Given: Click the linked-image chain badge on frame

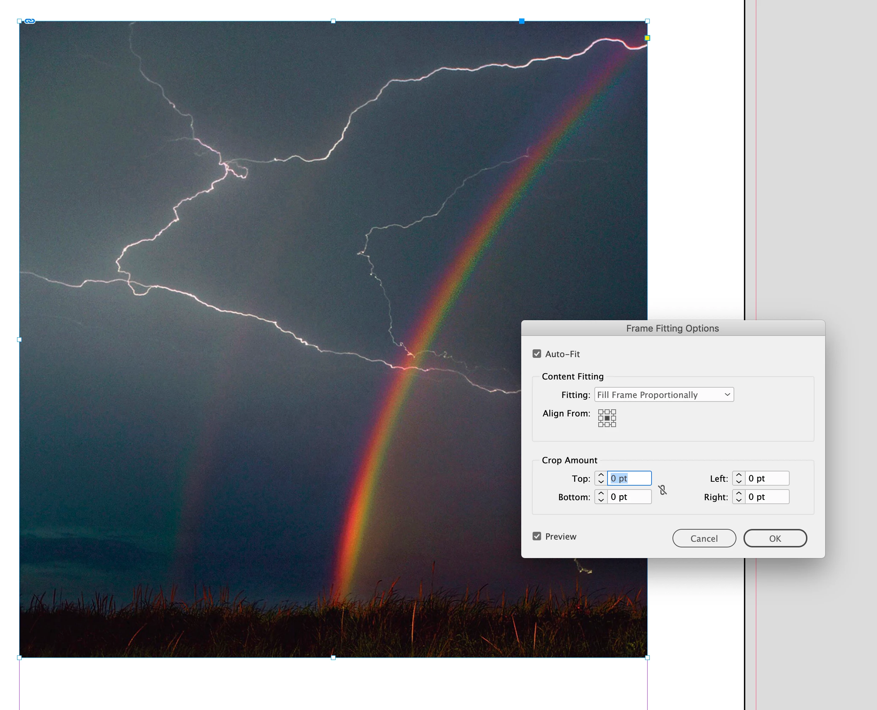Looking at the screenshot, I should click(x=30, y=21).
